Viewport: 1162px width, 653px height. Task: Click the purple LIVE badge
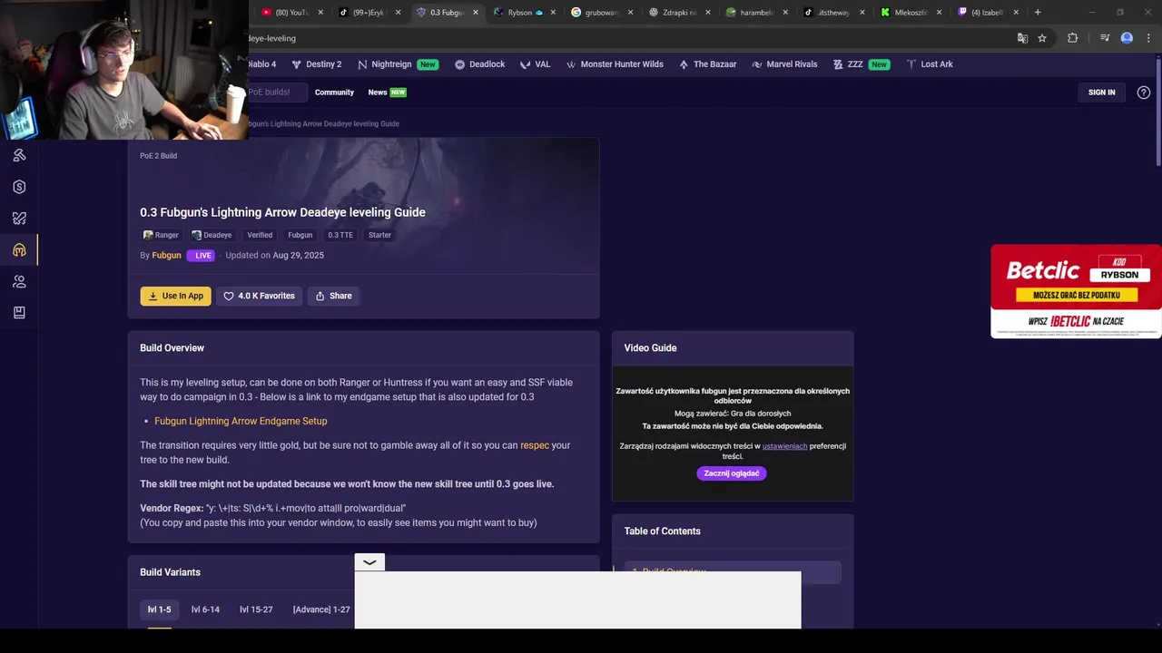click(x=201, y=256)
